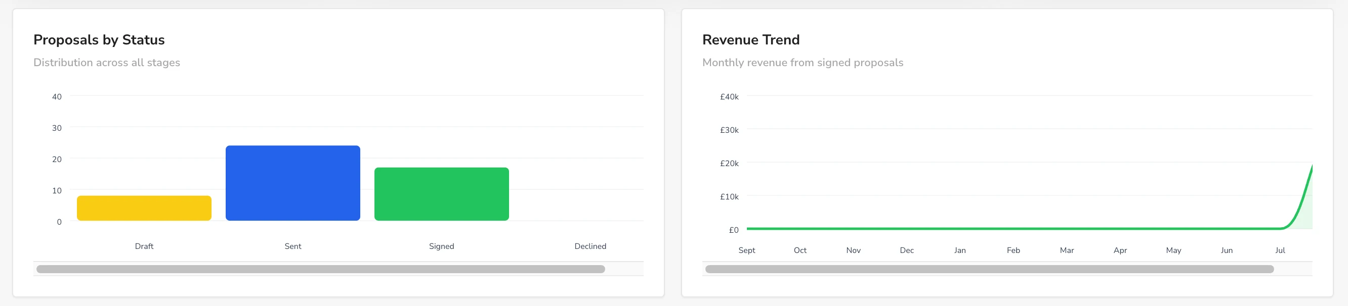This screenshot has width=1348, height=306.
Task: Click the '£10k' axis value
Action: (730, 197)
